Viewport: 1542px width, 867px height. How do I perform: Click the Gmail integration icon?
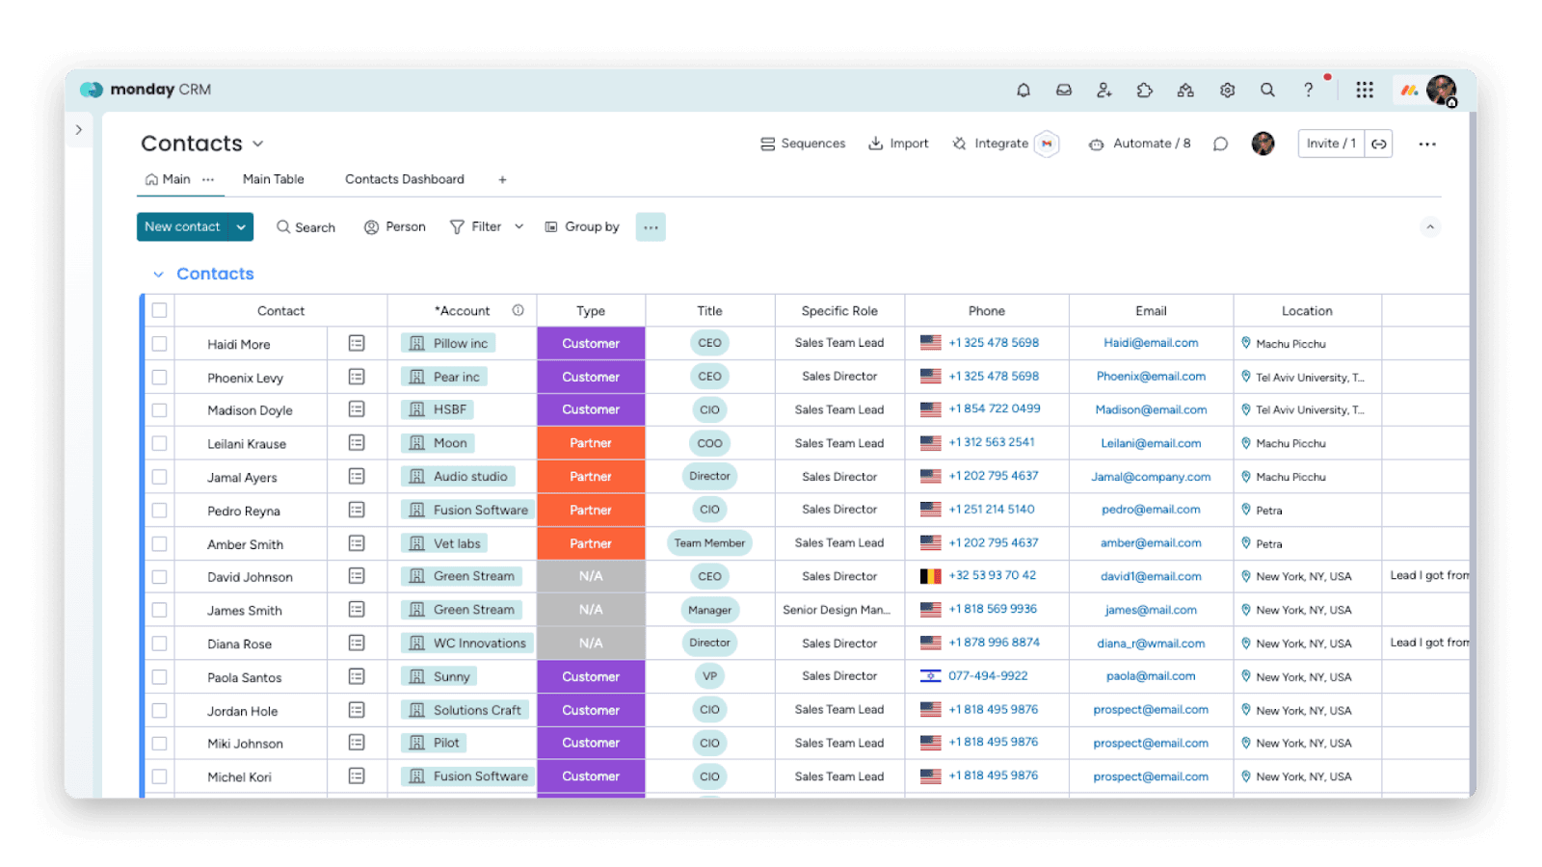click(1047, 144)
